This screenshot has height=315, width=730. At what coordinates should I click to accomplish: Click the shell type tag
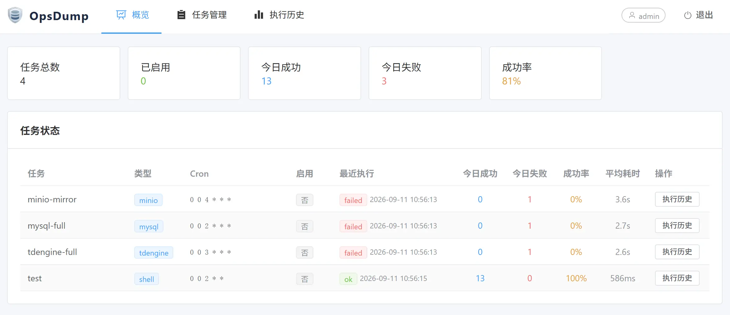147,279
